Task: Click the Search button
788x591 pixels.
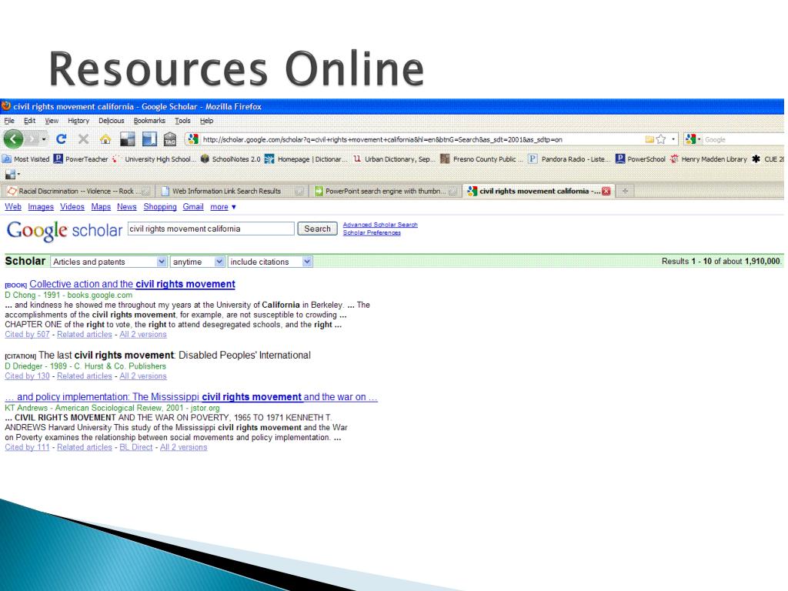Action: click(x=317, y=229)
